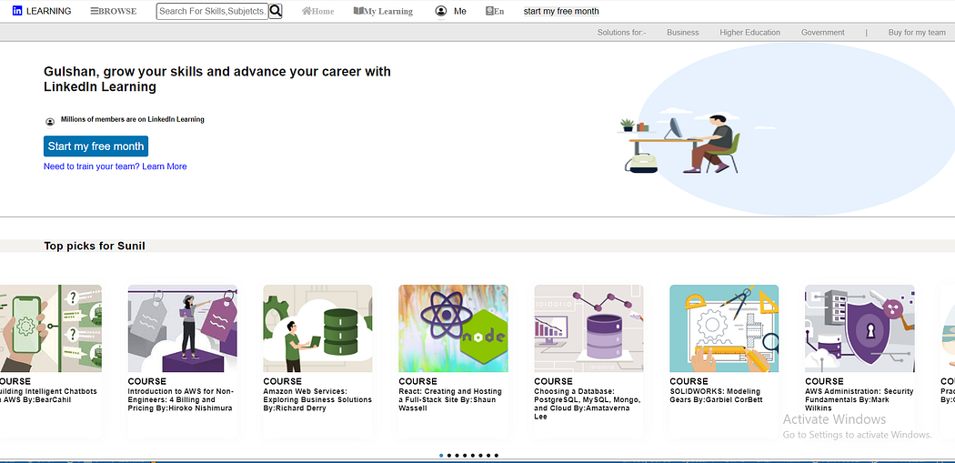Click the title 'Introduction to AWS for Non-Engineers'

[x=181, y=399]
